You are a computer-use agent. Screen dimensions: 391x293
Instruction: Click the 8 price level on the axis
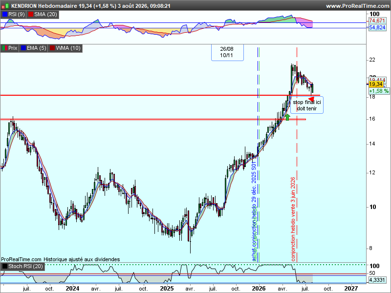371,248
